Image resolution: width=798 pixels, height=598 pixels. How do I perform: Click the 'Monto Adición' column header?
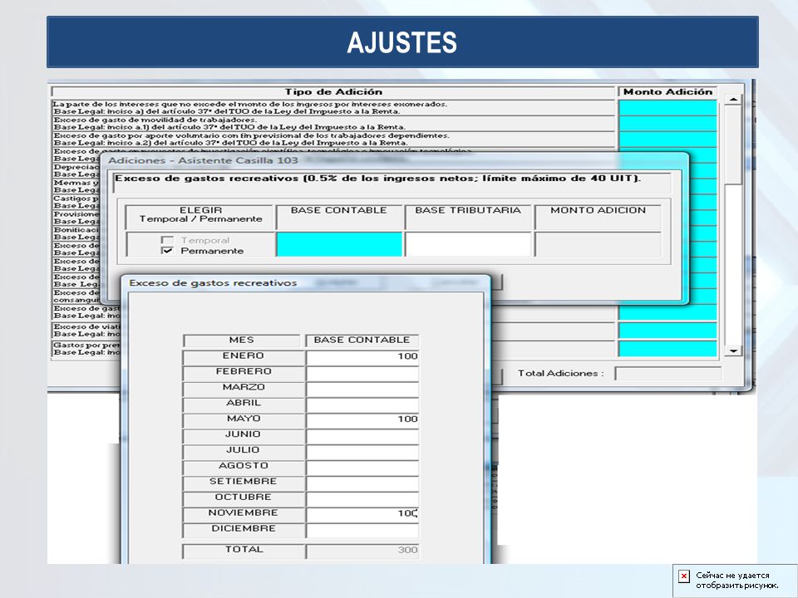click(x=667, y=92)
